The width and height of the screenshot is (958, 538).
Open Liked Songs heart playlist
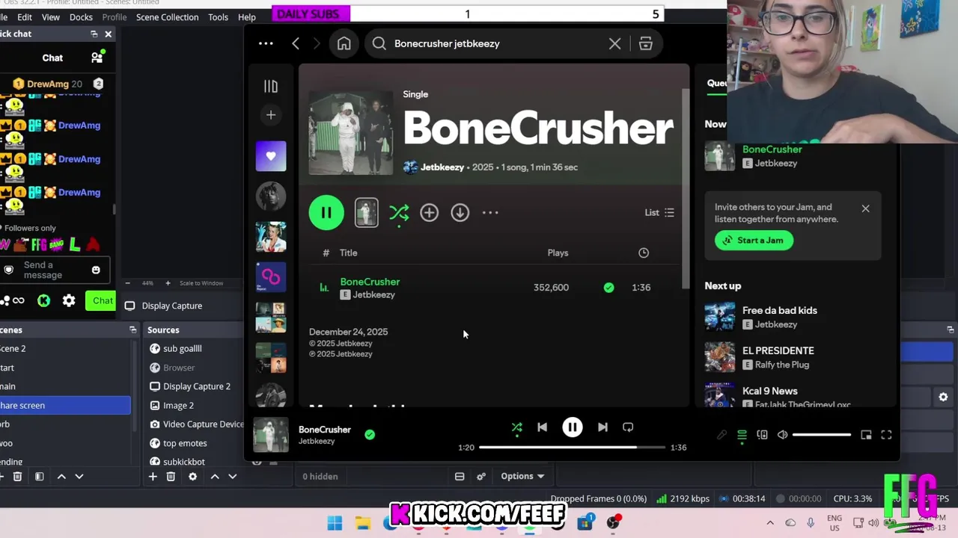(271, 155)
